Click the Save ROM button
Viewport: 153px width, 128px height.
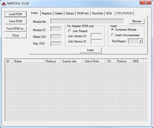click(15, 21)
